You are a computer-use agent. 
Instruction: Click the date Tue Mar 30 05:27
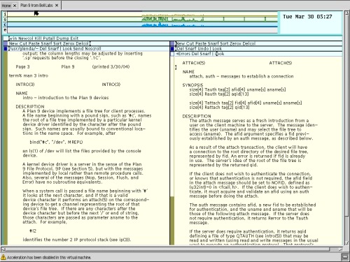tap(307, 17)
